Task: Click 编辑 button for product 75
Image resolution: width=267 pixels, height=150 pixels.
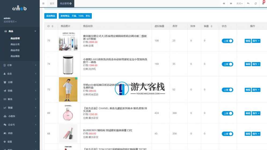Action: coord(248,41)
